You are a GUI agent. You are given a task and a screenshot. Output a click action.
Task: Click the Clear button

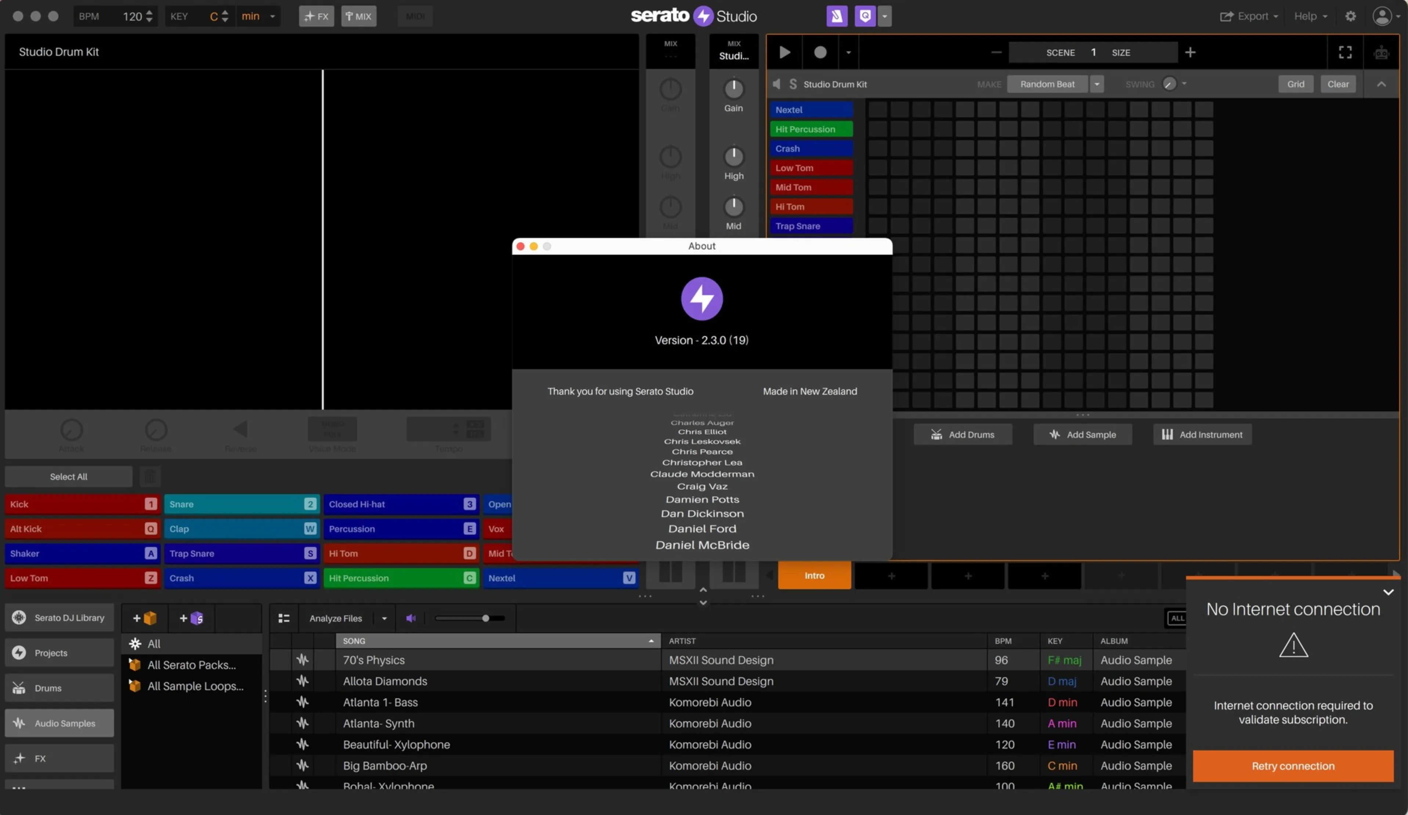1337,84
